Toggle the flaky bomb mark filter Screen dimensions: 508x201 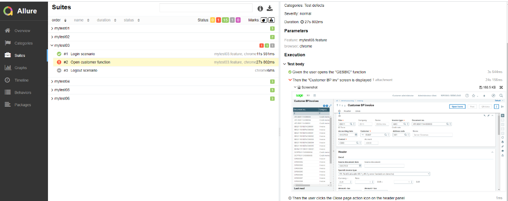coord(263,20)
